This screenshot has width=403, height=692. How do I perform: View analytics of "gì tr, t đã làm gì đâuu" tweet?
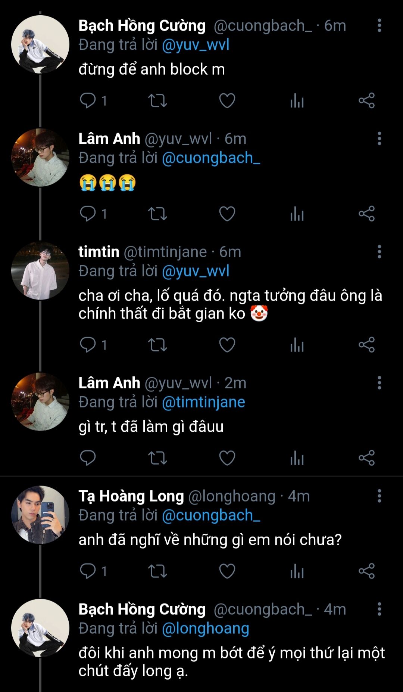click(x=297, y=458)
